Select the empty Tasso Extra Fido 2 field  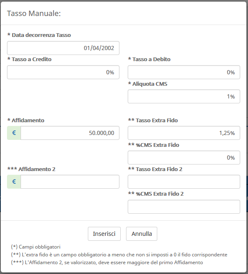184,182
